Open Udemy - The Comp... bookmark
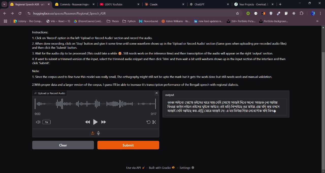 pos(28,21)
